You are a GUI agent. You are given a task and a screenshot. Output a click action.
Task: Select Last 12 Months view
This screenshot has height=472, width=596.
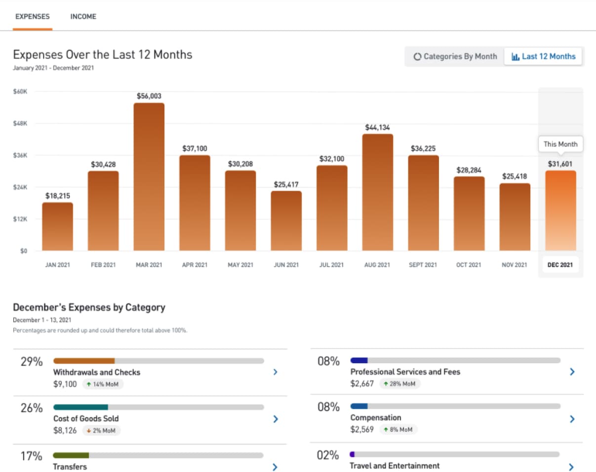543,56
